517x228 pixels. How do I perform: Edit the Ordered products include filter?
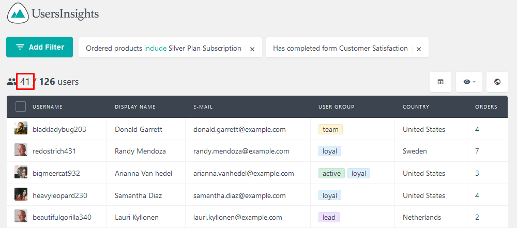163,48
